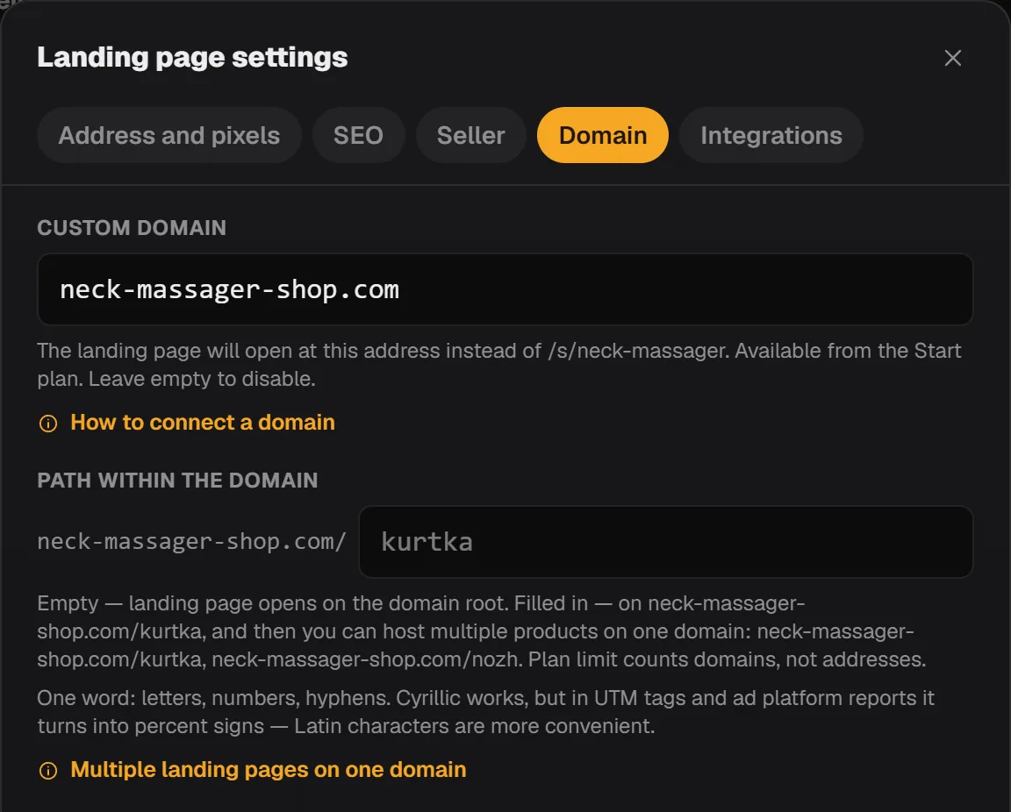Click the 'Landing page settings' heading
1011x812 pixels.
(192, 57)
